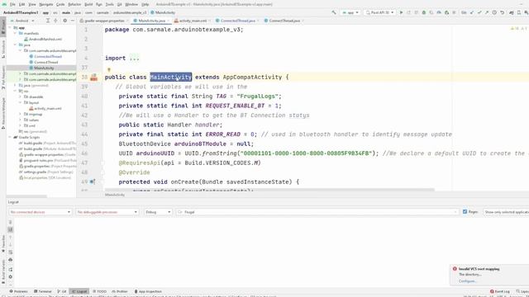Image resolution: width=529 pixels, height=297 pixels.
Task: Click the Make Project hammer icon
Action: tap(334, 12)
